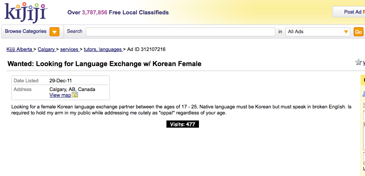The width and height of the screenshot is (365, 176).
Task: Navigate to the services breadcrumb
Action: [x=69, y=49]
